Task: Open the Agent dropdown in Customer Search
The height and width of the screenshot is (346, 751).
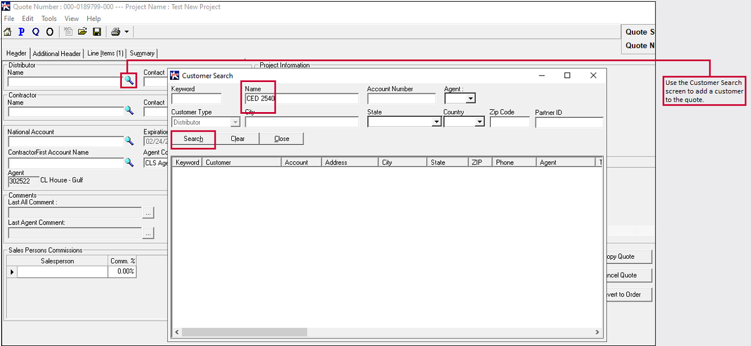Action: [470, 99]
